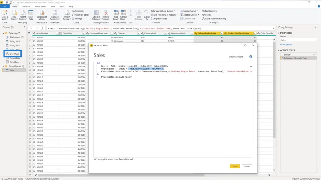Click the sort ascending icon
Image resolution: width=321 pixels, height=180 pixels.
131,11
